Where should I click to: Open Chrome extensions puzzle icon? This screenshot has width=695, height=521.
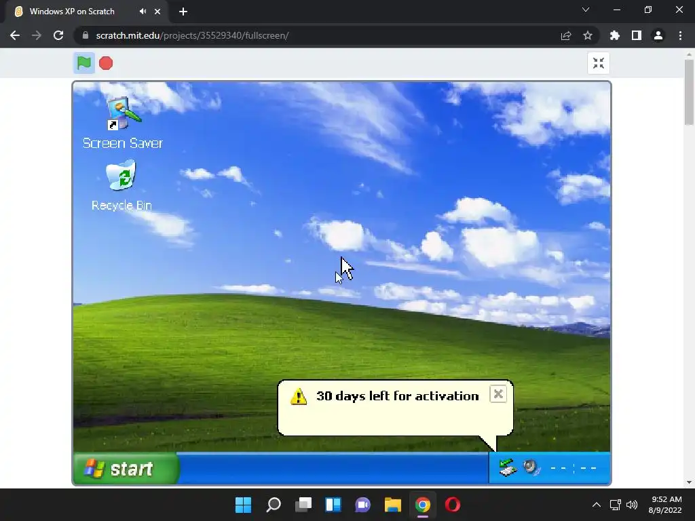click(614, 35)
